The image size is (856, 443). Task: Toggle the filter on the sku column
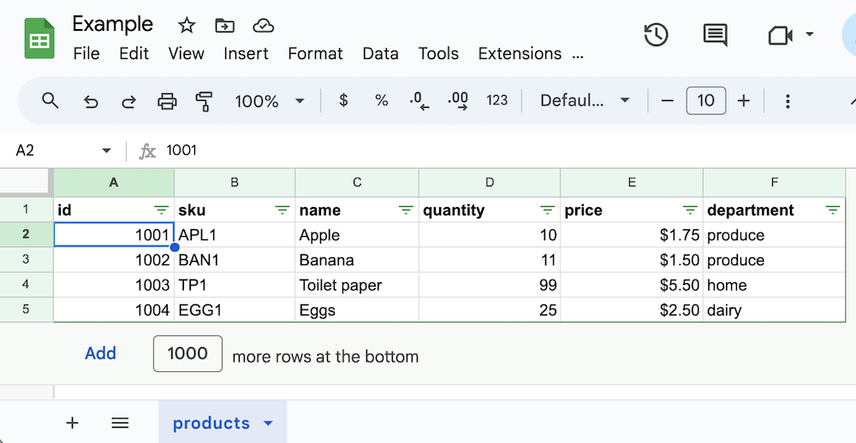(282, 210)
